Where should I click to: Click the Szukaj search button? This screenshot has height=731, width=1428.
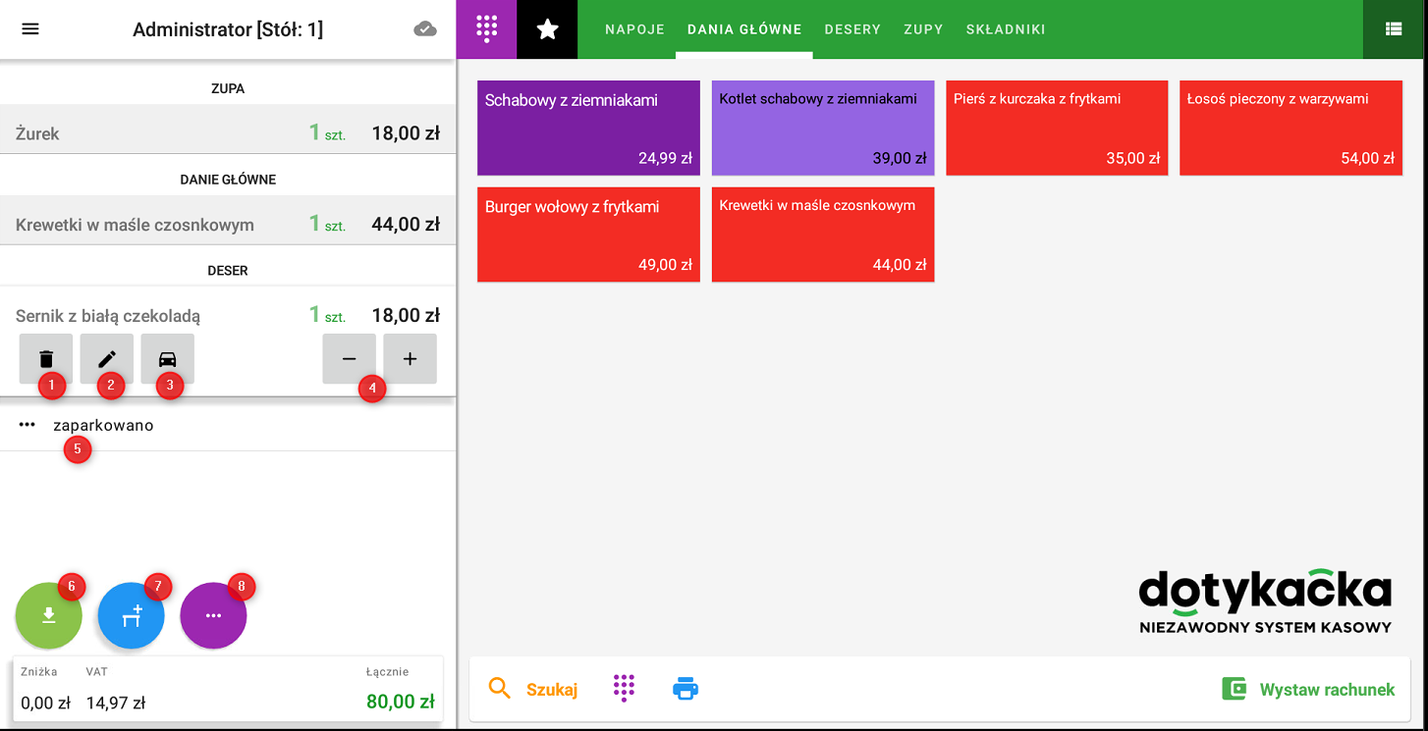tap(533, 689)
